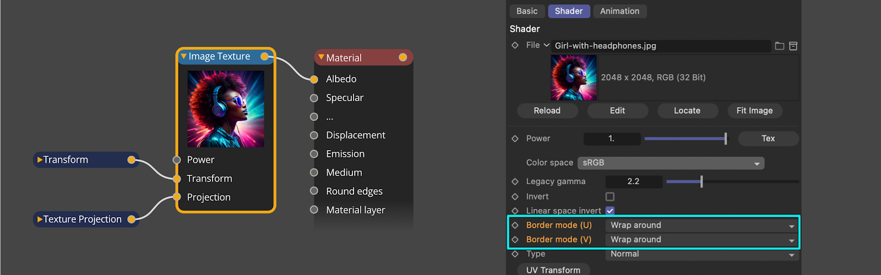Screen dimensions: 881x275
Task: Open the Border mode (V) dropdown
Action: point(701,239)
